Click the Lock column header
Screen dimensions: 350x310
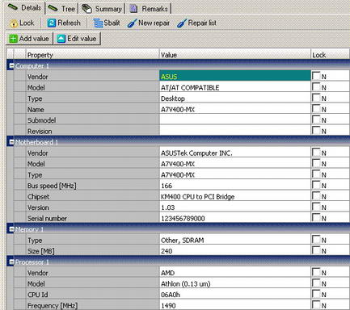[x=331, y=55]
